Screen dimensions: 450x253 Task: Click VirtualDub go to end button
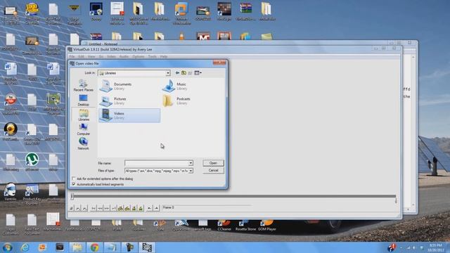(114, 208)
